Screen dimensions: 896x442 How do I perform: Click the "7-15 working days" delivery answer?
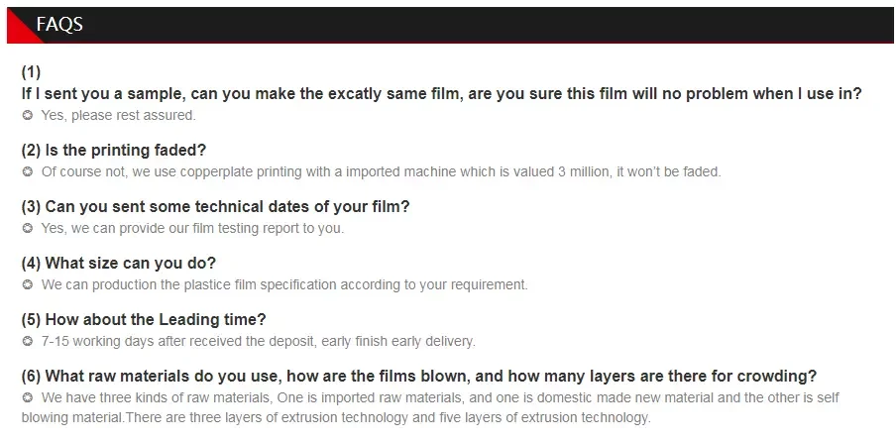258,341
